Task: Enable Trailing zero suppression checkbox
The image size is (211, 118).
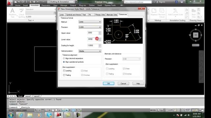Action: tap(64, 75)
